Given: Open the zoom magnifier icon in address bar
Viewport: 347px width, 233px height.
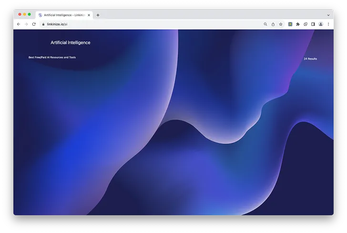Looking at the screenshot, I should 265,24.
